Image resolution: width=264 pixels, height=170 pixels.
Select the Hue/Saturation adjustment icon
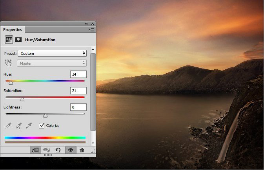pos(9,40)
